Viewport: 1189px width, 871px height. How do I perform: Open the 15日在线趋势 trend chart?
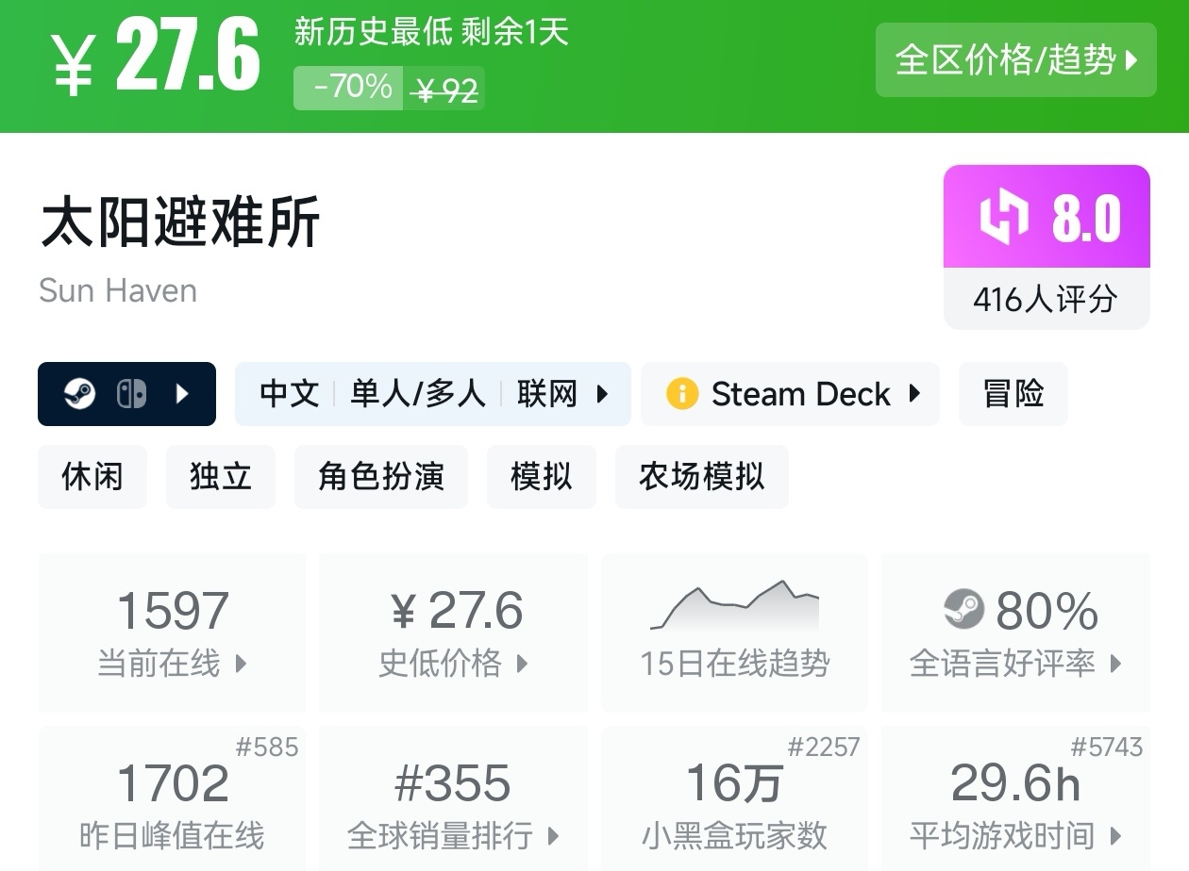[734, 632]
